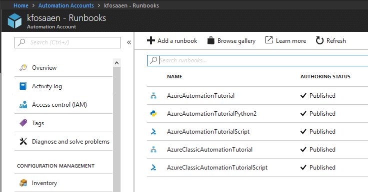
Task: Click Browse gallery button
Action: click(231, 41)
